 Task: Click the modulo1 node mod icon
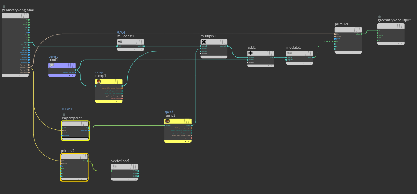click(290, 53)
